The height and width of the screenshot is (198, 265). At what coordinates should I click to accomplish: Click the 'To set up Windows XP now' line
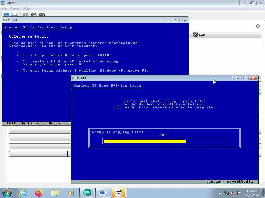[67, 55]
